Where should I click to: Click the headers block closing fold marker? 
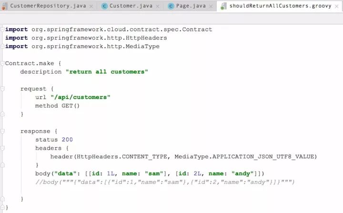[2, 165]
